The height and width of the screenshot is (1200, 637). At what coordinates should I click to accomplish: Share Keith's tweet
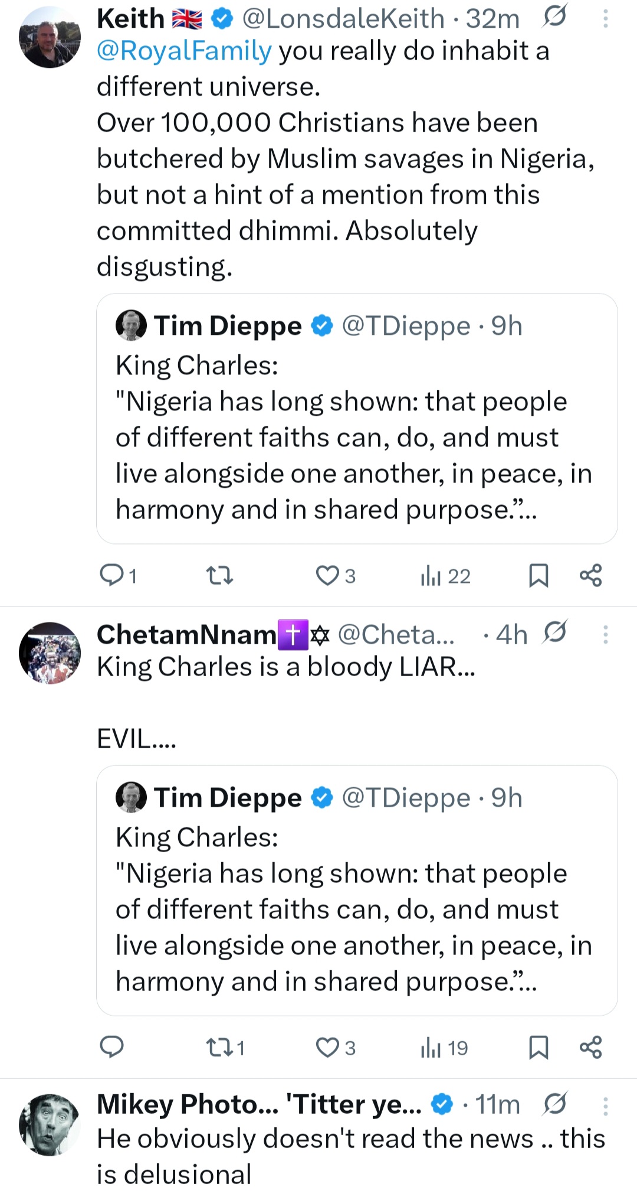click(590, 575)
